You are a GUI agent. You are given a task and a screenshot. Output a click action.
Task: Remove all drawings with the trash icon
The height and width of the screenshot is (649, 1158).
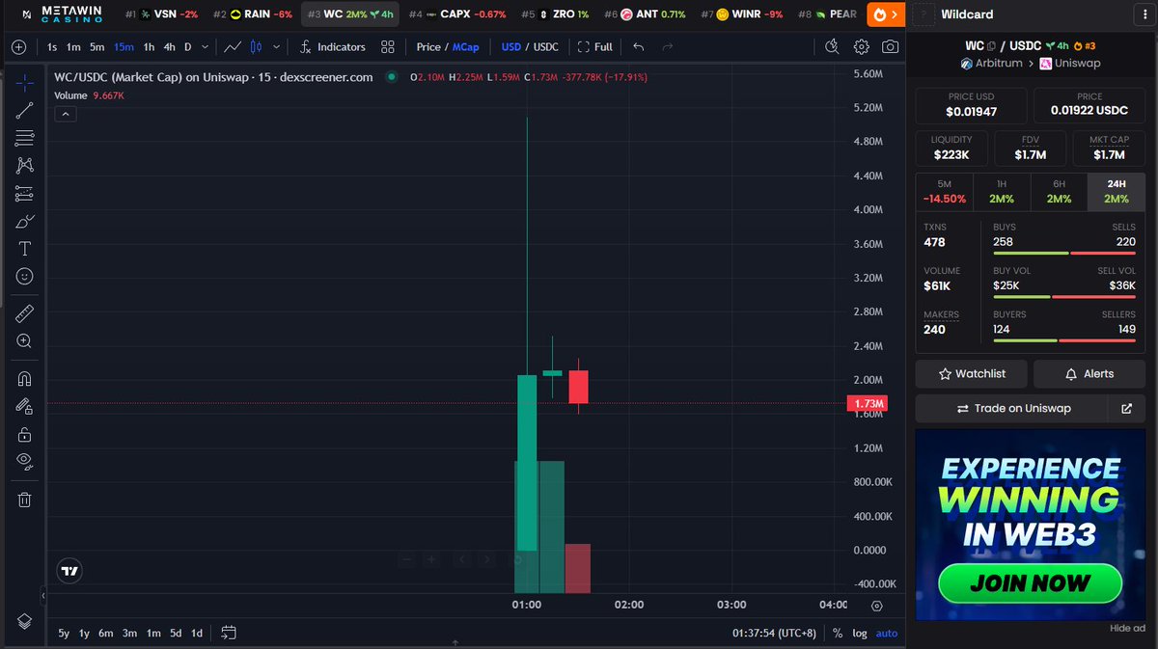[x=26, y=499]
